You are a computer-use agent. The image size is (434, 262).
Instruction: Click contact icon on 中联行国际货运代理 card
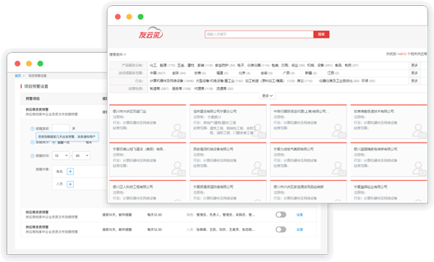point(339,131)
